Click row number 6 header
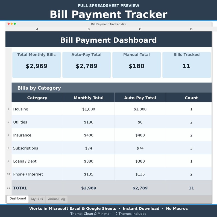217x217 pixels. (x=8, y=122)
